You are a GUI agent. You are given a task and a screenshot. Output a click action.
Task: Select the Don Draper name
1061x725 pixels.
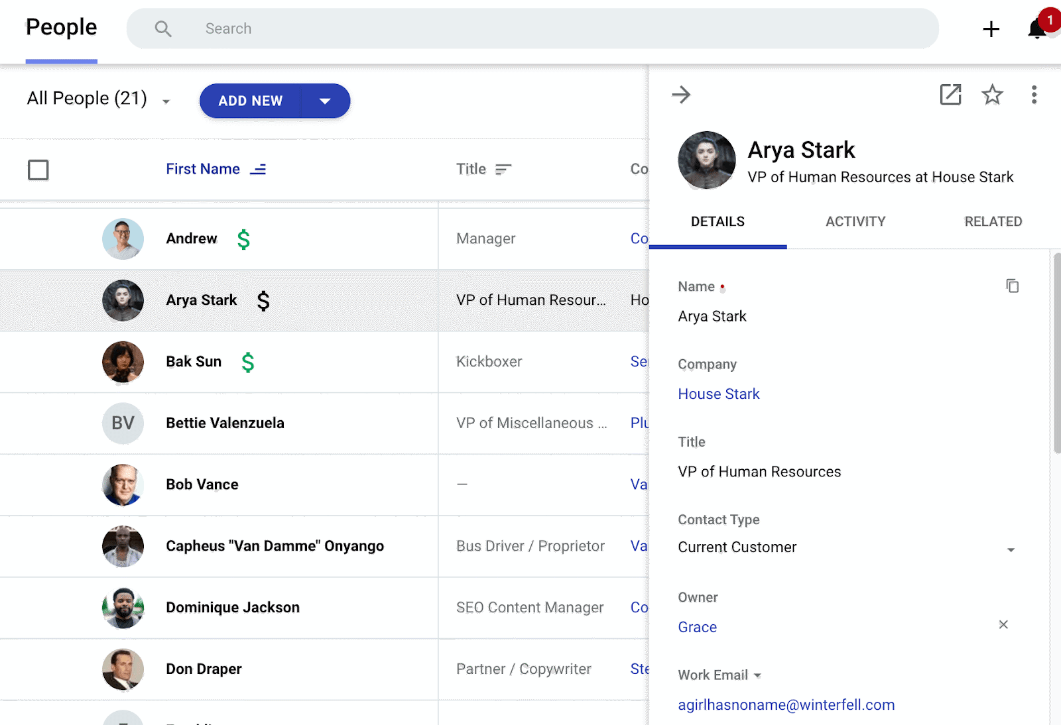[x=204, y=669]
